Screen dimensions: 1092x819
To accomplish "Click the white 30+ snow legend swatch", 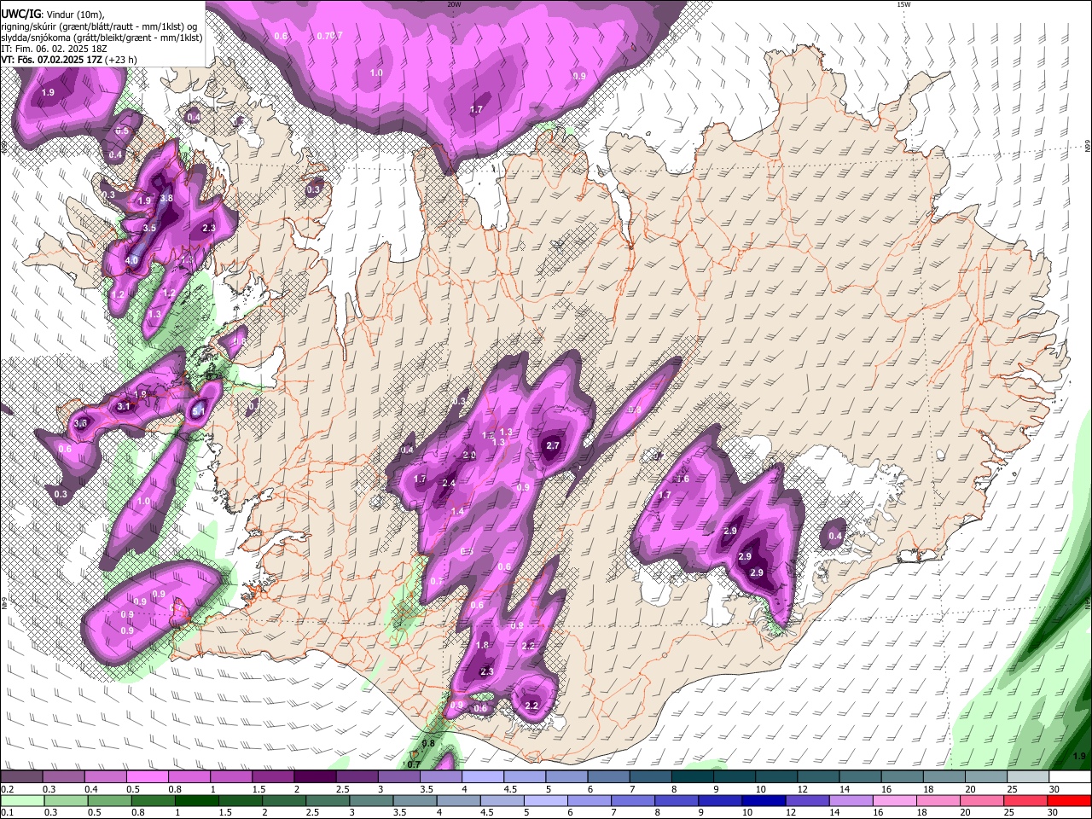I will pos(1070,777).
